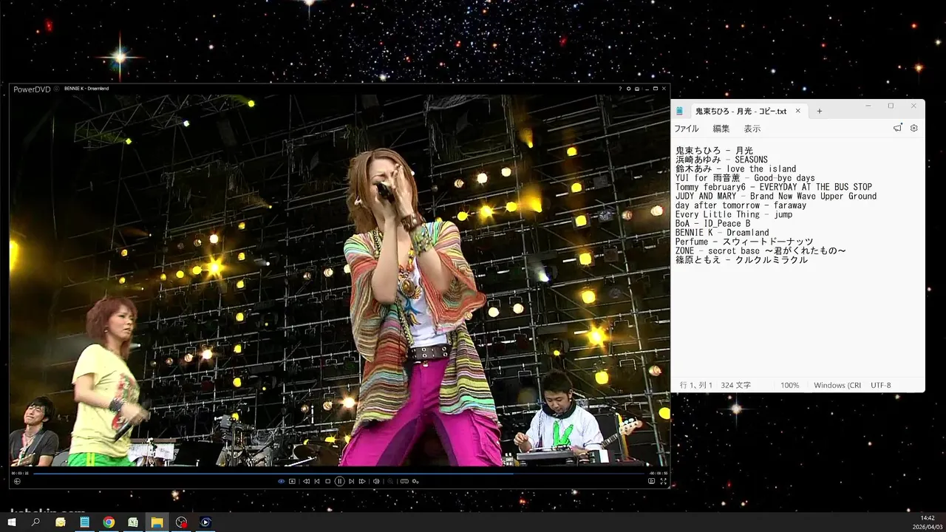The image size is (946, 532).
Task: Click the UTF-8 encoding indicator
Action: point(881,386)
